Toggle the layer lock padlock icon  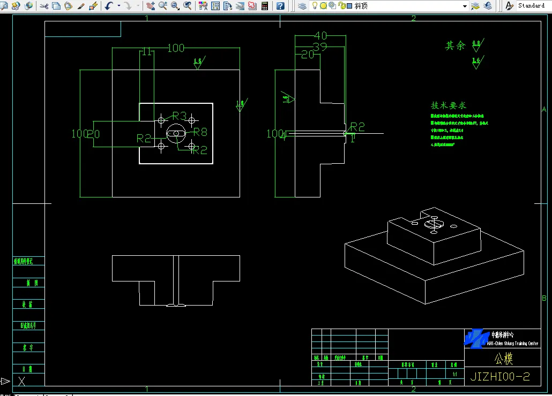click(341, 6)
